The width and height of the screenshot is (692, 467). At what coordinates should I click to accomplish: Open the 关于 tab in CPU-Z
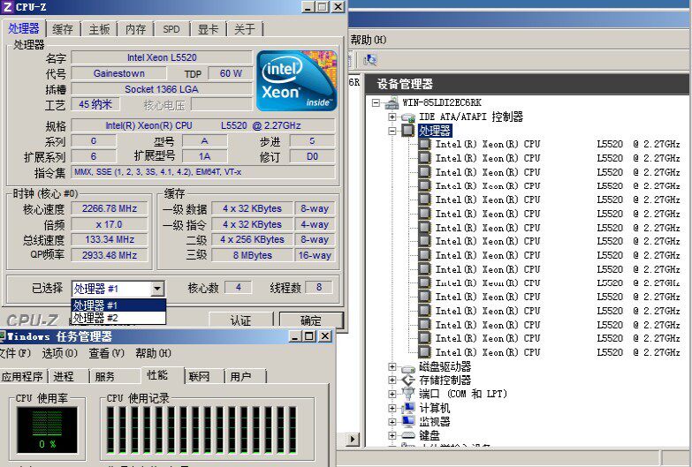click(245, 29)
